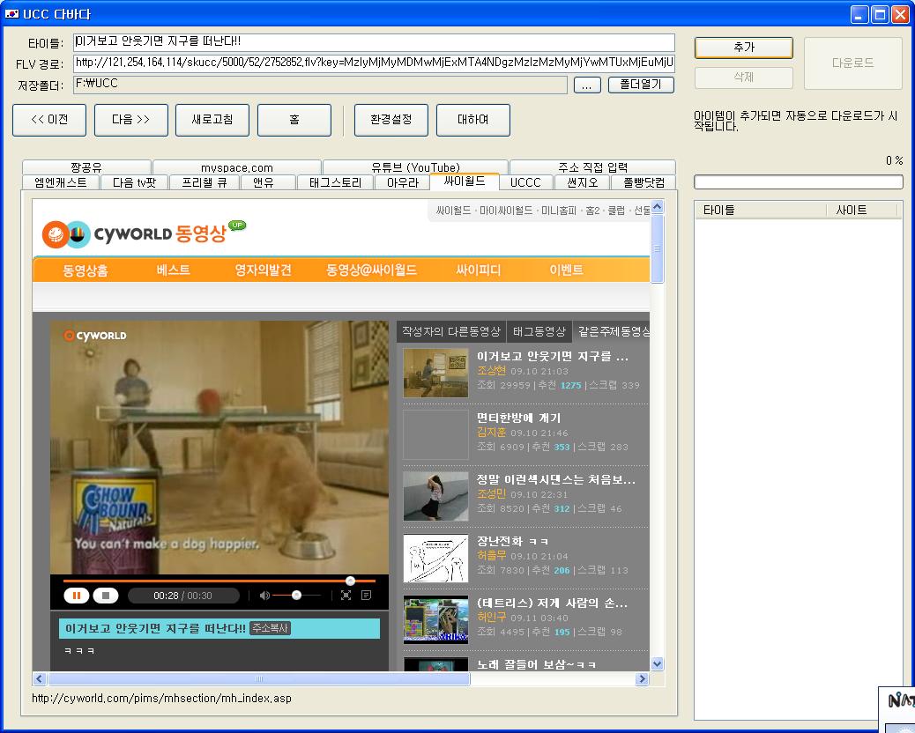Open 영자의발견 in the navigation bar
The image size is (915, 733).
[x=264, y=270]
